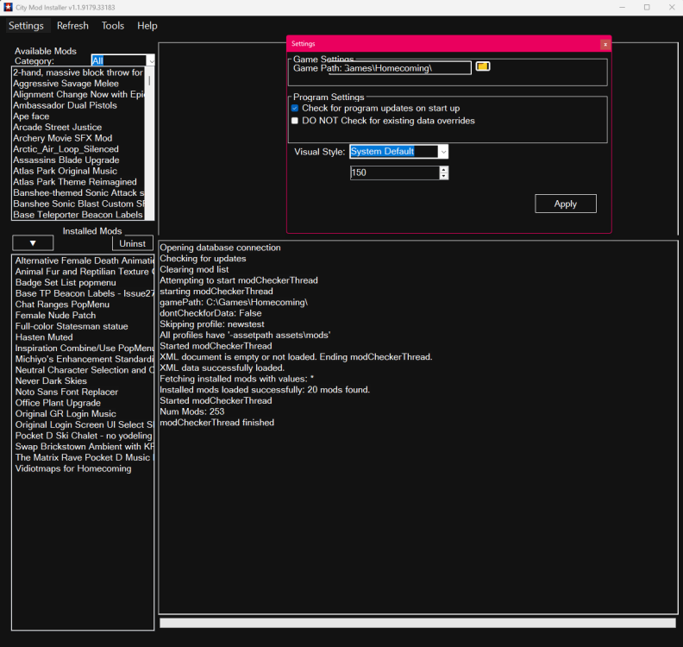Screen dimensions: 683x647
Task: Click the folder browse icon for Game Path
Action: 483,66
